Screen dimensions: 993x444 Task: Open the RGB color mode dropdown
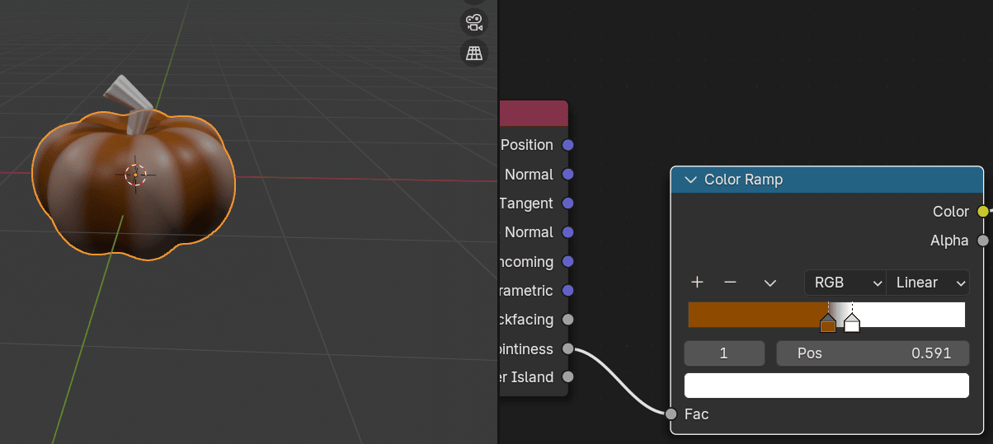click(844, 283)
